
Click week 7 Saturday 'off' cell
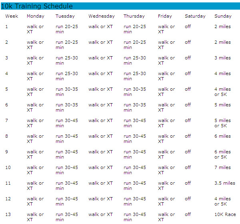tap(188, 120)
